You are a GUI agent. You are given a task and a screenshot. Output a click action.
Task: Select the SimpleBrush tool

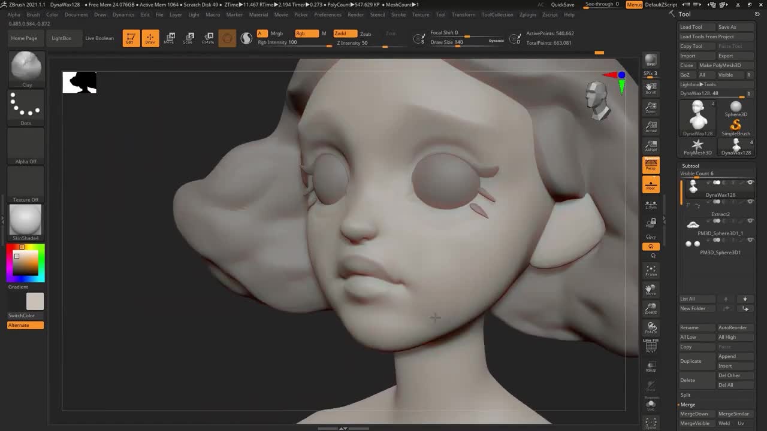coord(736,128)
